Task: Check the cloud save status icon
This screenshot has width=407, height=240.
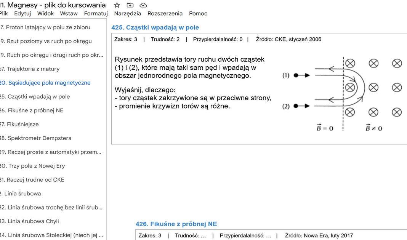Action: click(143, 5)
